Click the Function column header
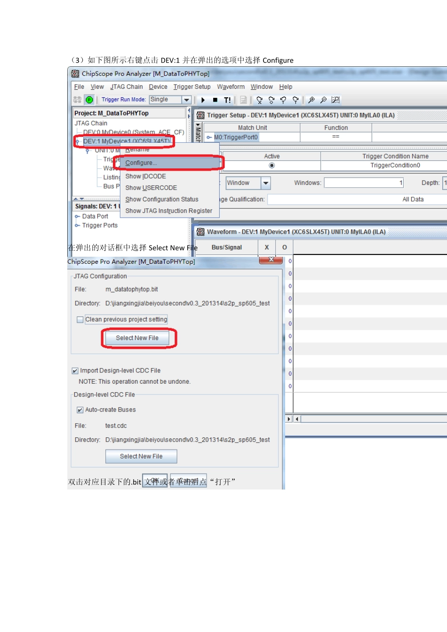The height and width of the screenshot is (632, 447). tap(336, 128)
